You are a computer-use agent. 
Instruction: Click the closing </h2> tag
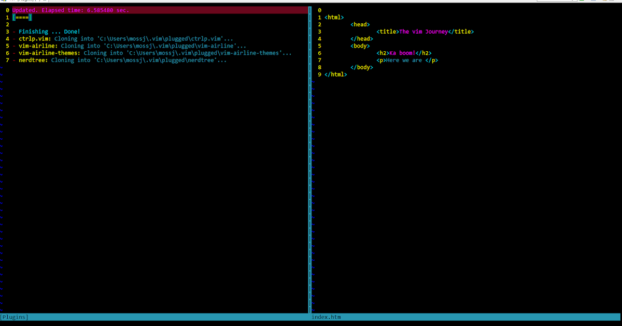click(423, 53)
